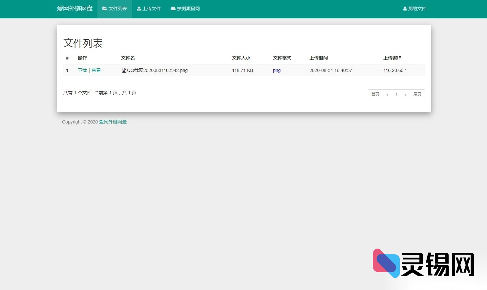This screenshot has width=487, height=290.
Task: Click the « previous page button
Action: 387,94
